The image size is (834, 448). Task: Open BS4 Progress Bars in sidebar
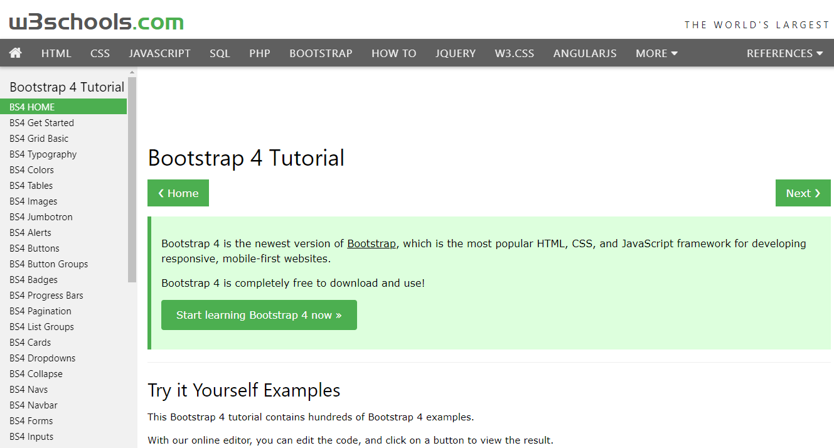(63, 295)
